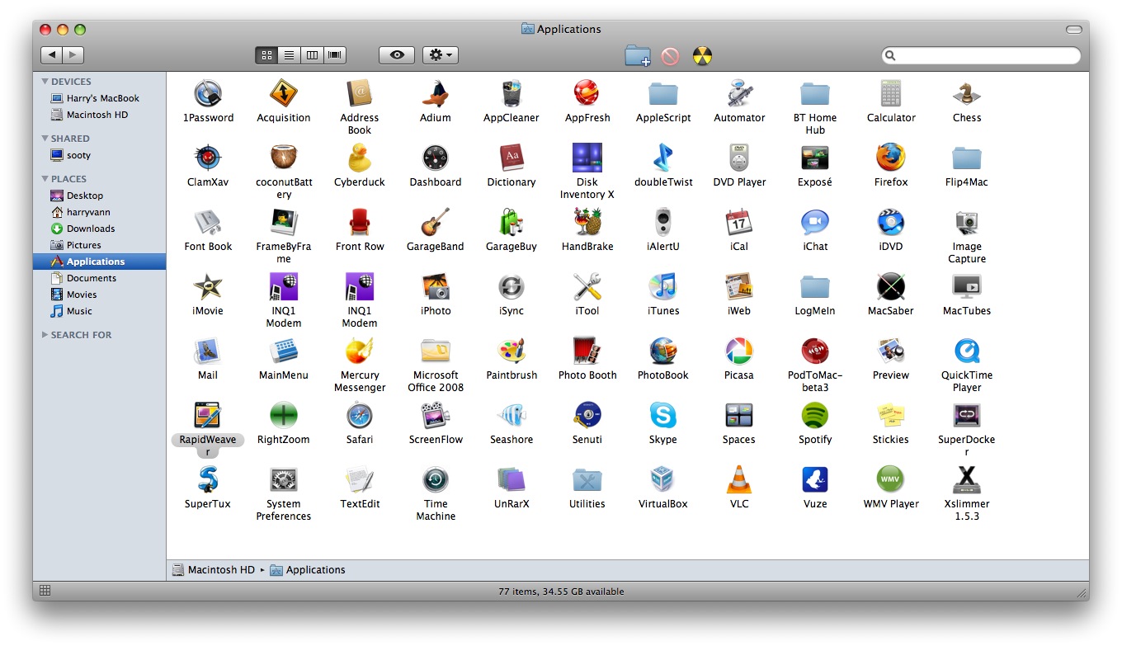Collapse the PLACES sidebar section
Screen dimensions: 1122x646
click(45, 179)
